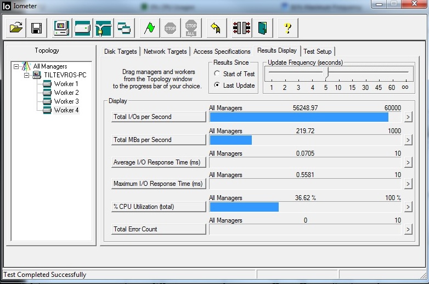The image size is (429, 284).
Task: Click Maximum I/O Response Time (ms) button
Action: coord(159,184)
